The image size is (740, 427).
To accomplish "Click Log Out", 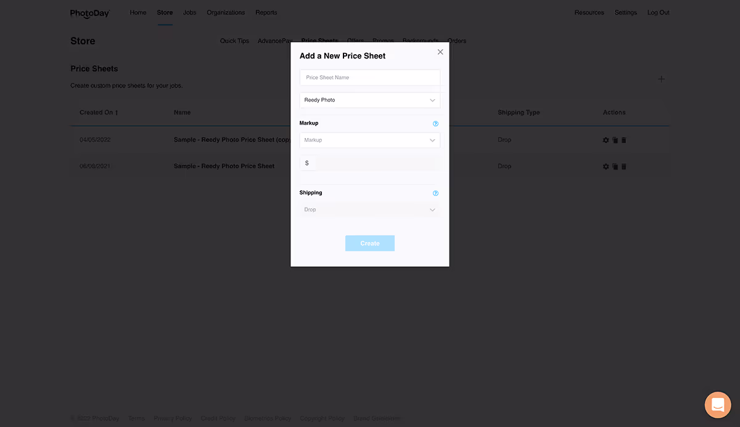I will pyautogui.click(x=658, y=12).
